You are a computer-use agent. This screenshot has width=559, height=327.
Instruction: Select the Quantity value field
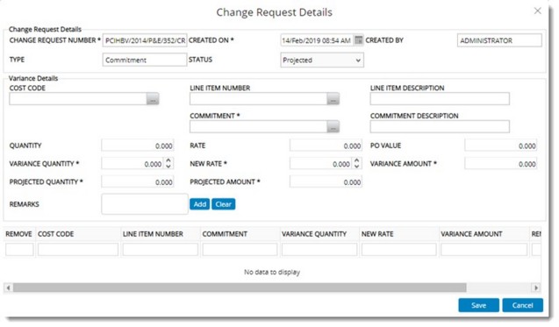tap(138, 146)
